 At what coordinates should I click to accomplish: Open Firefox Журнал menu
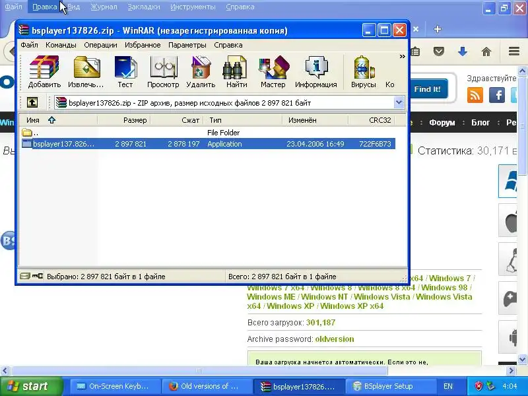point(104,7)
